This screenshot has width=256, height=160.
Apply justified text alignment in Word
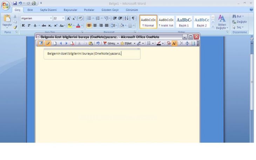[x=107, y=26]
